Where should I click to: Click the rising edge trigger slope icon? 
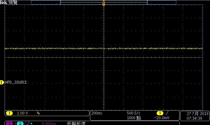click(x=167, y=113)
